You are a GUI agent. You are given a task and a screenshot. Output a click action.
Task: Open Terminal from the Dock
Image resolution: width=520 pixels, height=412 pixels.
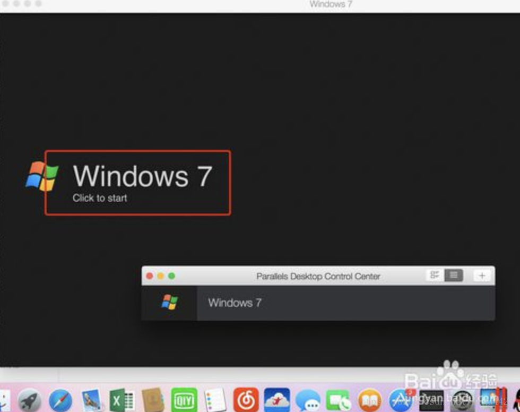pyautogui.click(x=431, y=400)
